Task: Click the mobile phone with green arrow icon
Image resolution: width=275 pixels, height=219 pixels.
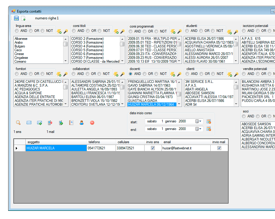Action: (x=61, y=123)
